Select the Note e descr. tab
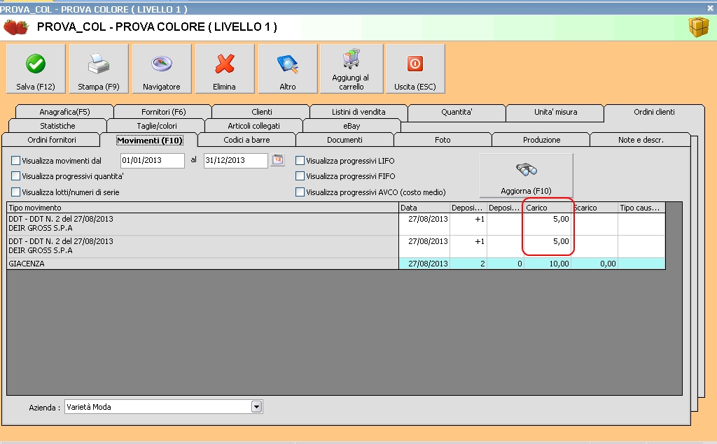 click(641, 140)
